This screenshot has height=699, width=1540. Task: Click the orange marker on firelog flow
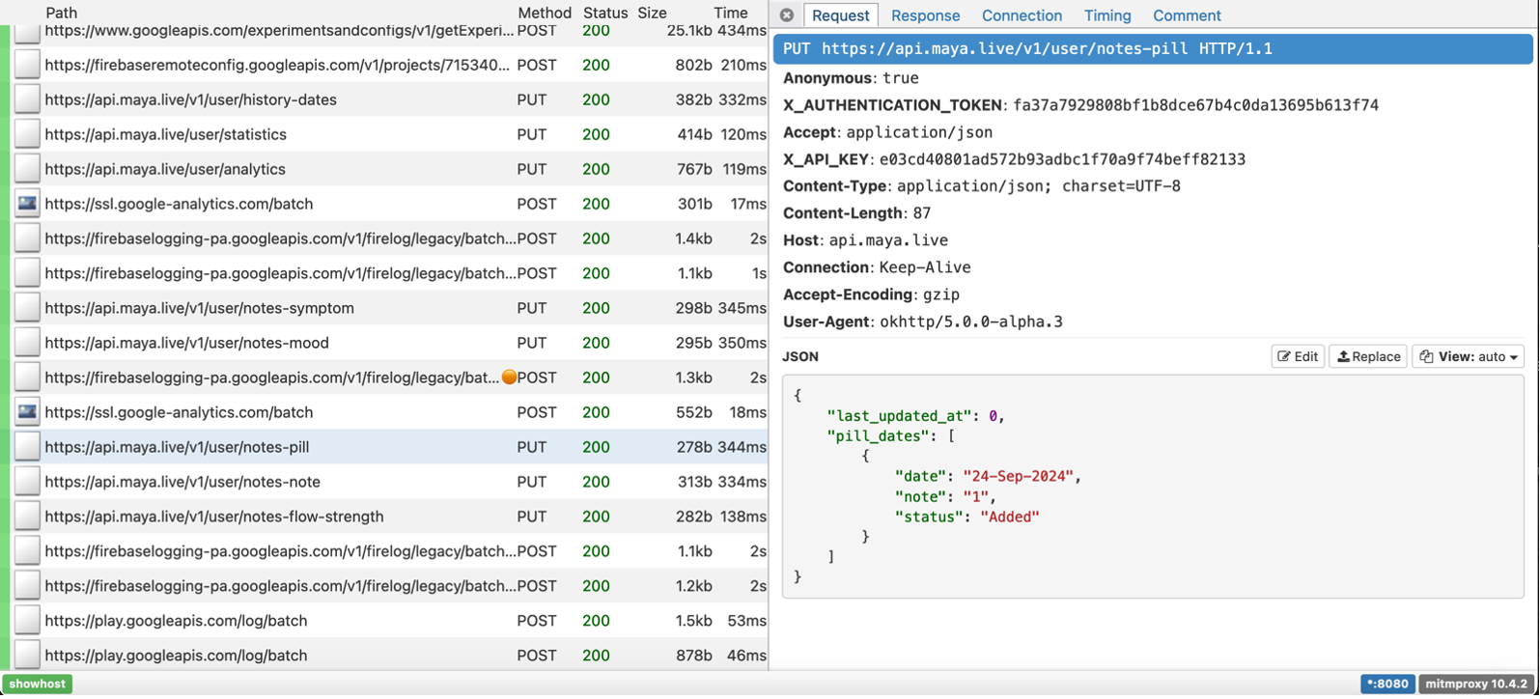[x=509, y=377]
